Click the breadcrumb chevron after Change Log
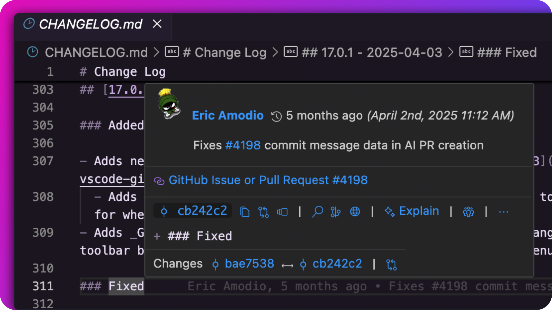The width and height of the screenshot is (552, 310). point(275,52)
